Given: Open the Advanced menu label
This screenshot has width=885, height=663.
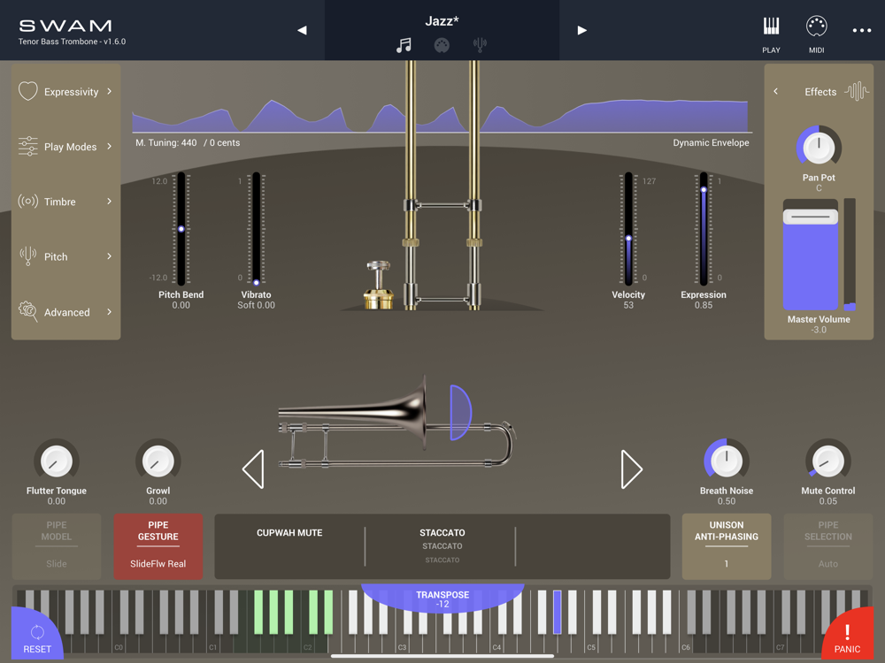Looking at the screenshot, I should [x=66, y=312].
